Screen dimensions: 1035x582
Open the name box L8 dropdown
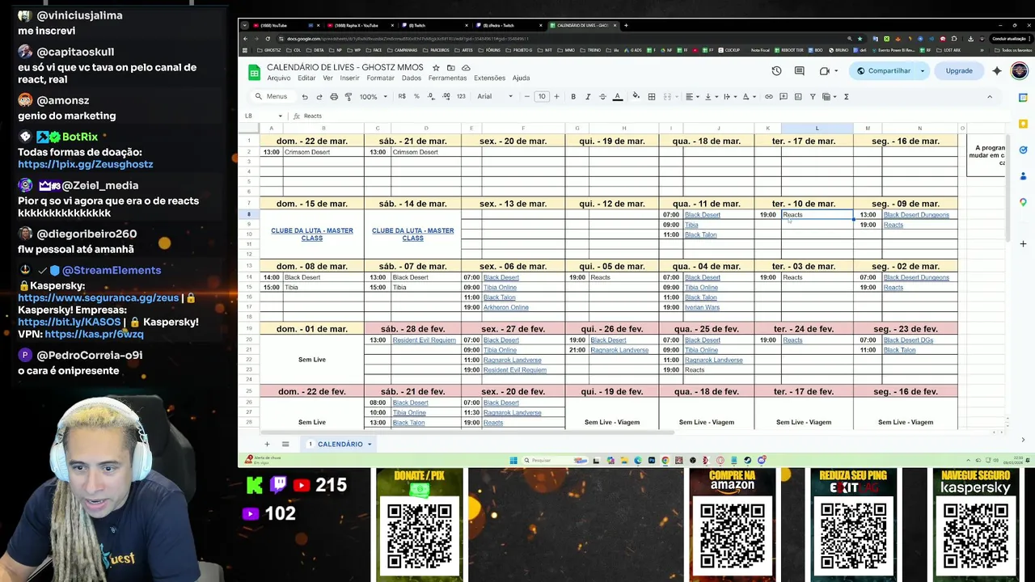pyautogui.click(x=281, y=116)
